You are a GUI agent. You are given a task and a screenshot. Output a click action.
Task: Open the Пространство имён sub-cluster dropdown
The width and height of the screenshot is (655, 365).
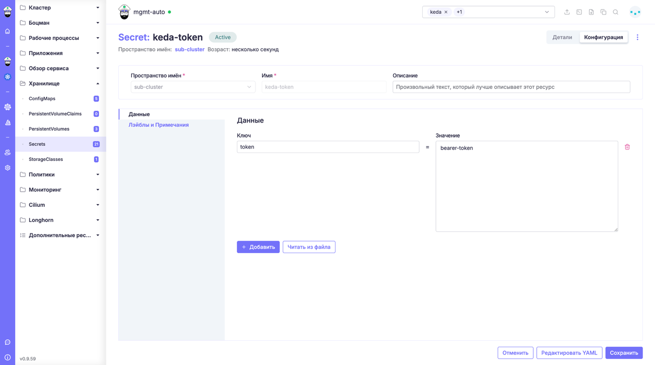coord(193,87)
